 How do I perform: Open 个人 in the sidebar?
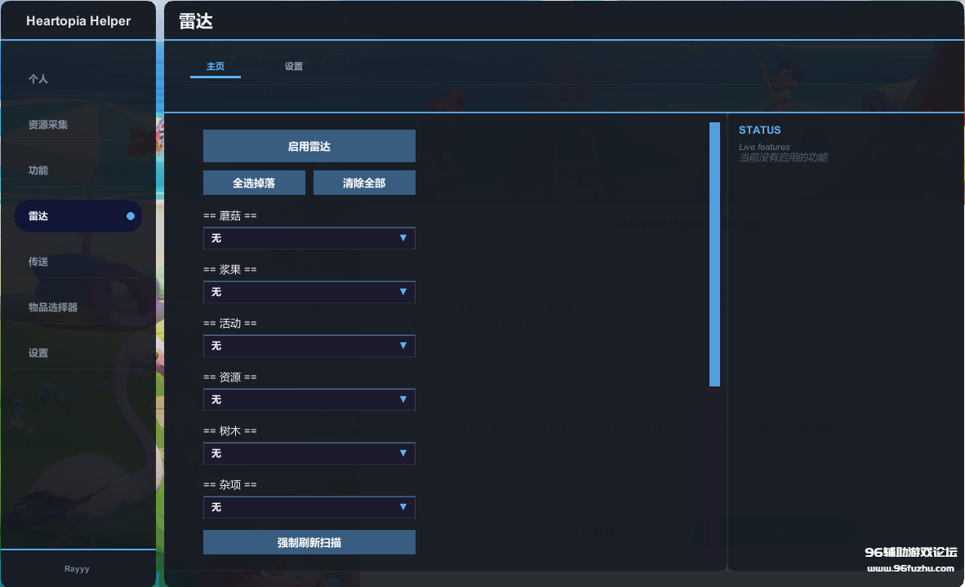coord(38,79)
